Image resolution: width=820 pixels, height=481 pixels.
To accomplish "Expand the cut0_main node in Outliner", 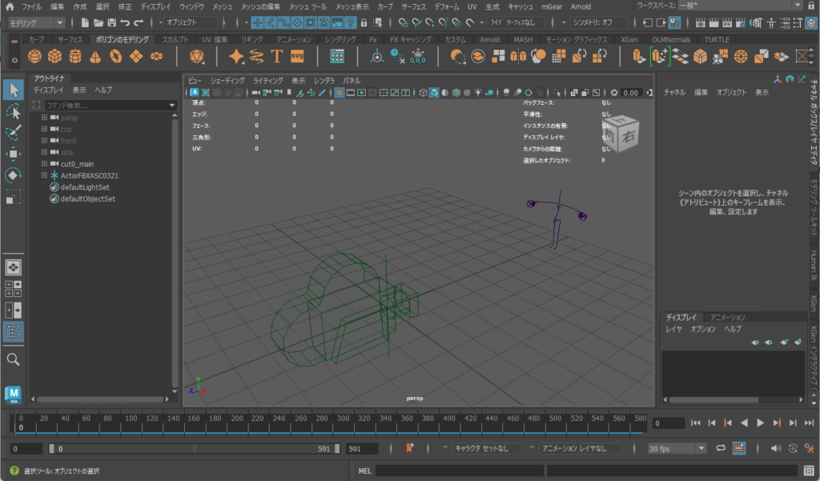I will point(45,163).
